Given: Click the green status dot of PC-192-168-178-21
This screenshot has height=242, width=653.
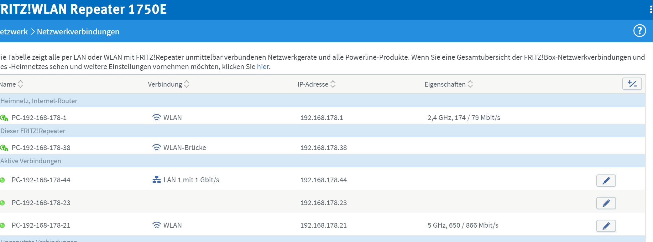Looking at the screenshot, I should [3, 225].
